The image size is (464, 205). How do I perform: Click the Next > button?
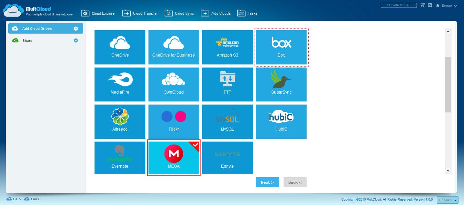[267, 182]
